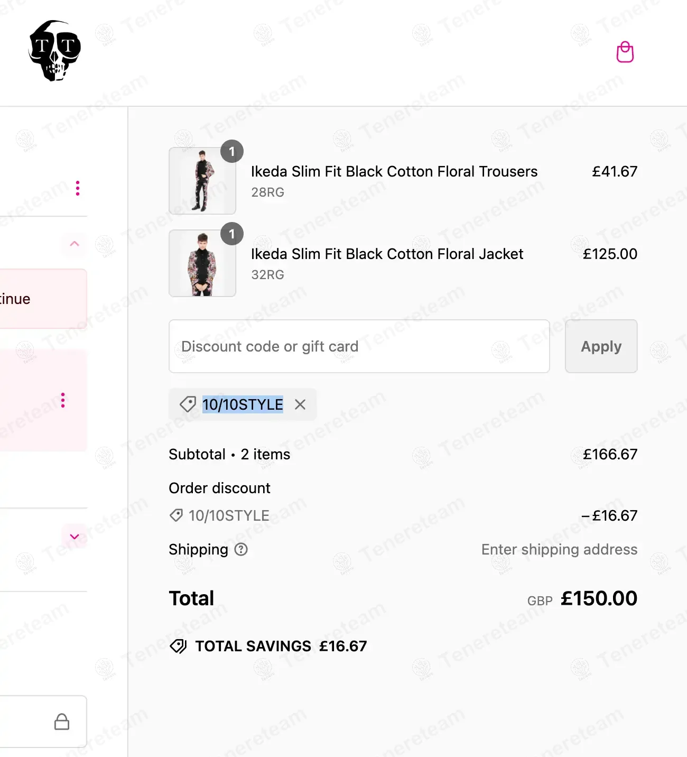Click the skull logo icon
Screen dimensions: 687x757
pyautogui.click(x=55, y=51)
